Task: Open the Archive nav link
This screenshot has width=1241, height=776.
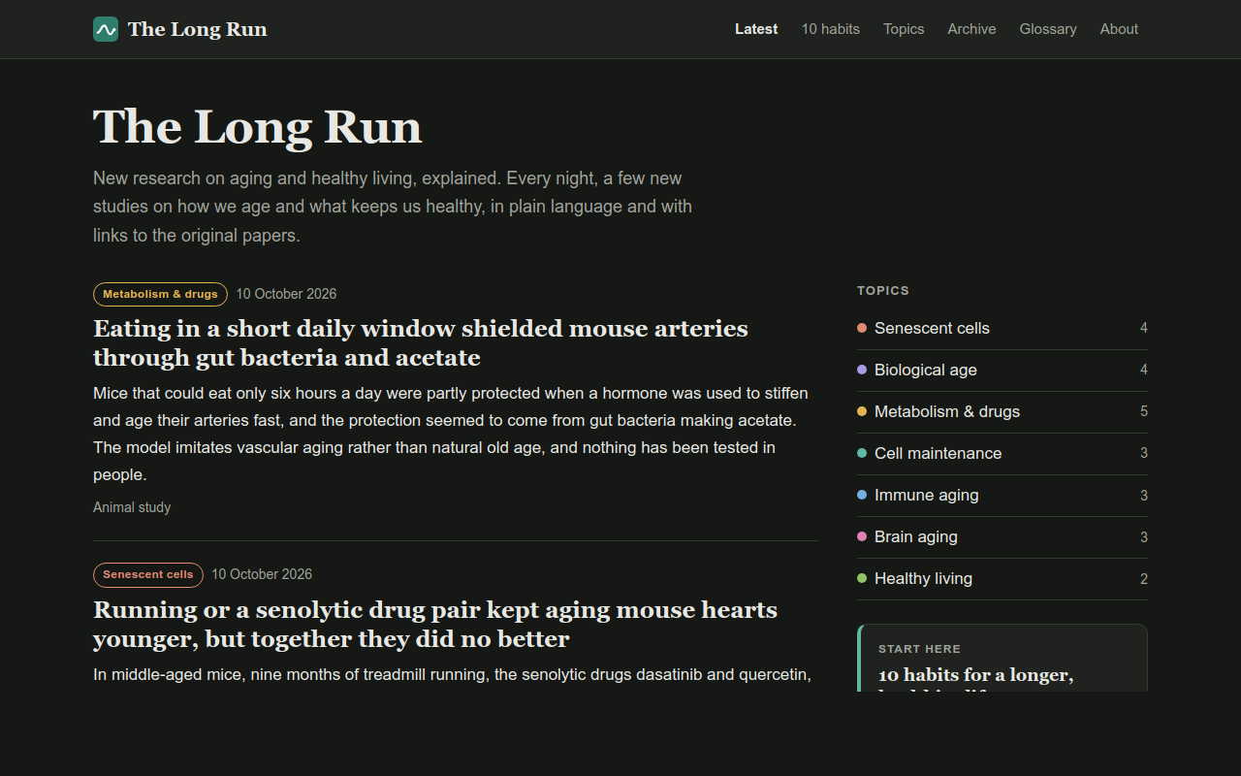Action: click(972, 29)
